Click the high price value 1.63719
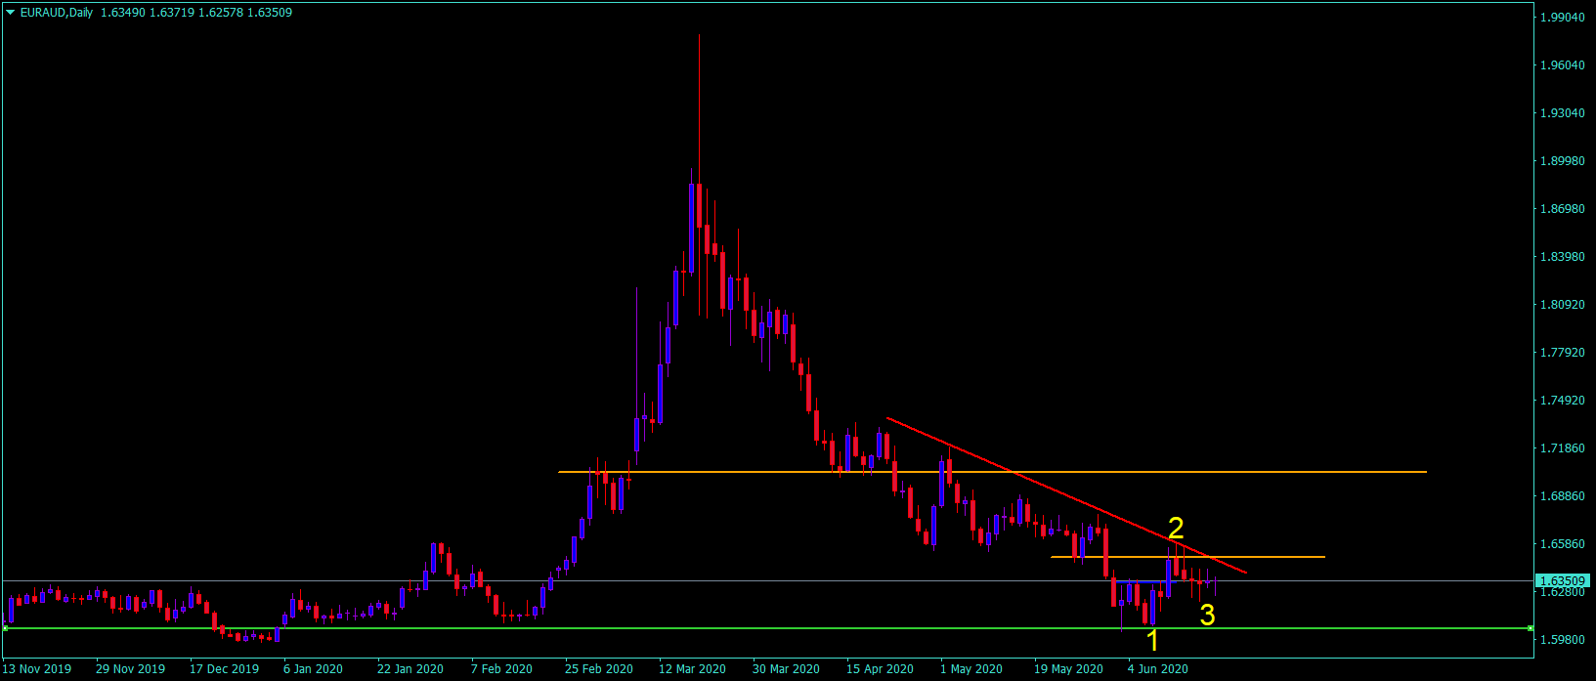1596x681 pixels. [172, 13]
